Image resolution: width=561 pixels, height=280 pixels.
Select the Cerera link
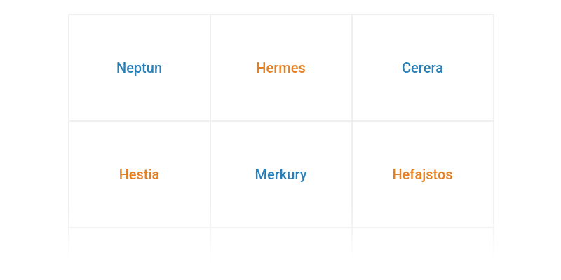422,68
